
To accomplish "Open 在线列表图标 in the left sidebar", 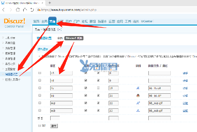I will [x=12, y=80].
